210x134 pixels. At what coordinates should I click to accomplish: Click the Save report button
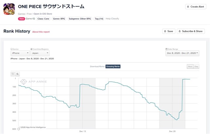pos(169,31)
